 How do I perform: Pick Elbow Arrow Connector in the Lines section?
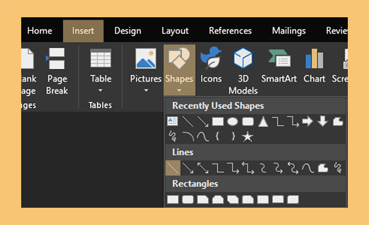pyautogui.click(x=233, y=168)
